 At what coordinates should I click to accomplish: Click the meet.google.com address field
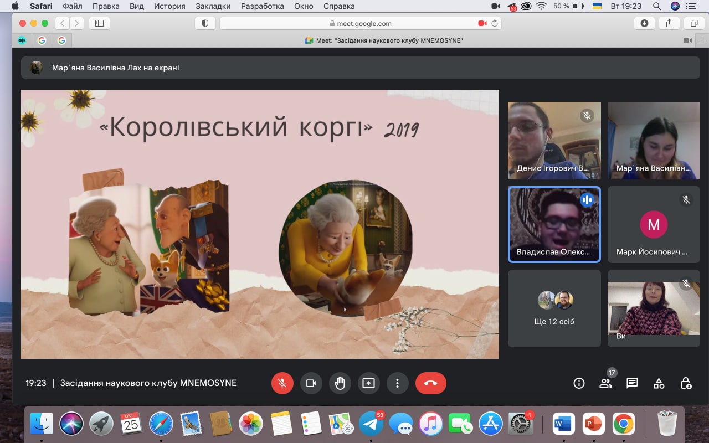360,23
